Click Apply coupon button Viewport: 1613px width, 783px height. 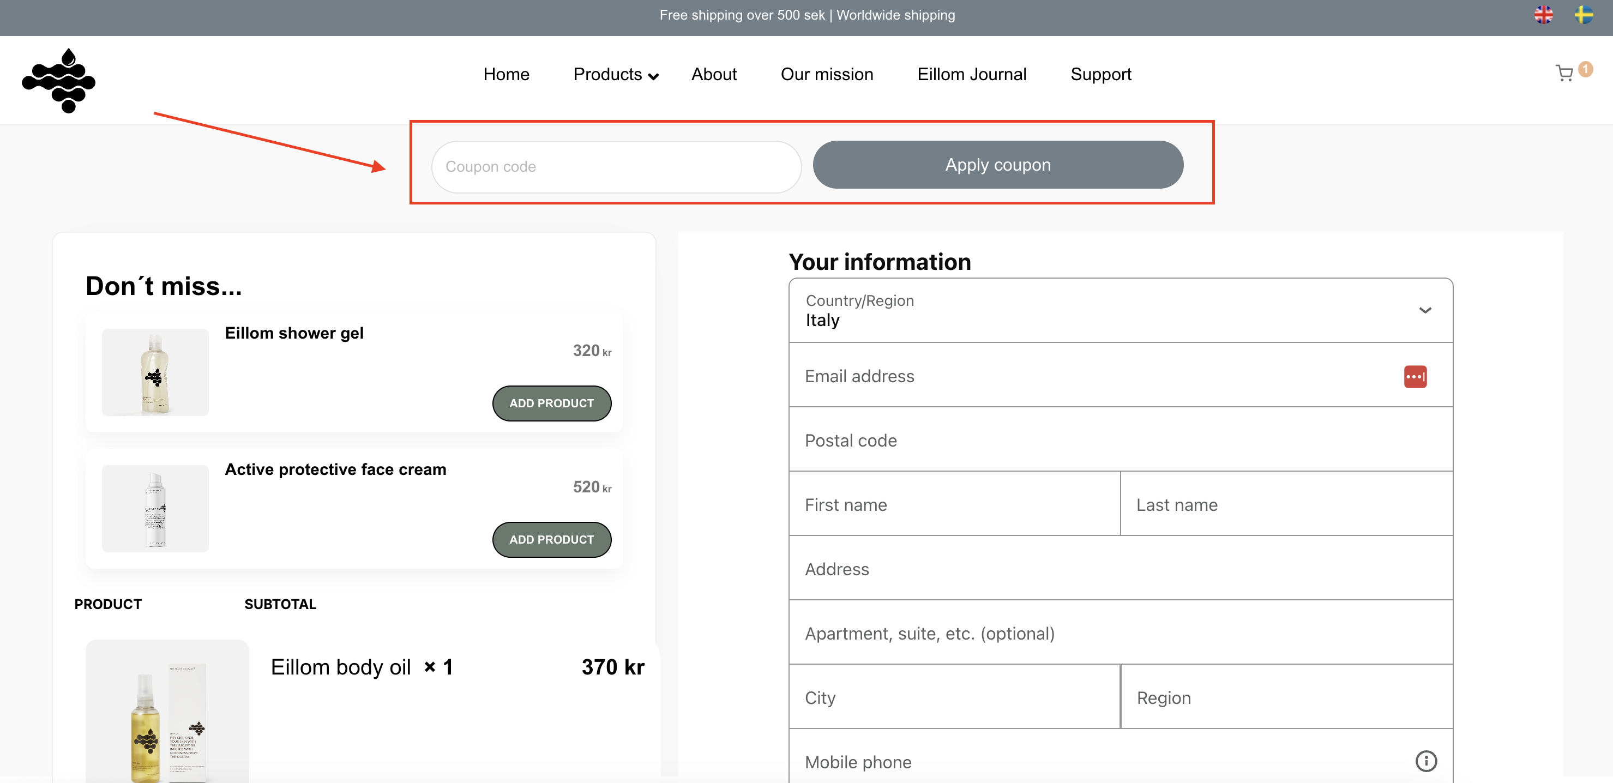997,165
